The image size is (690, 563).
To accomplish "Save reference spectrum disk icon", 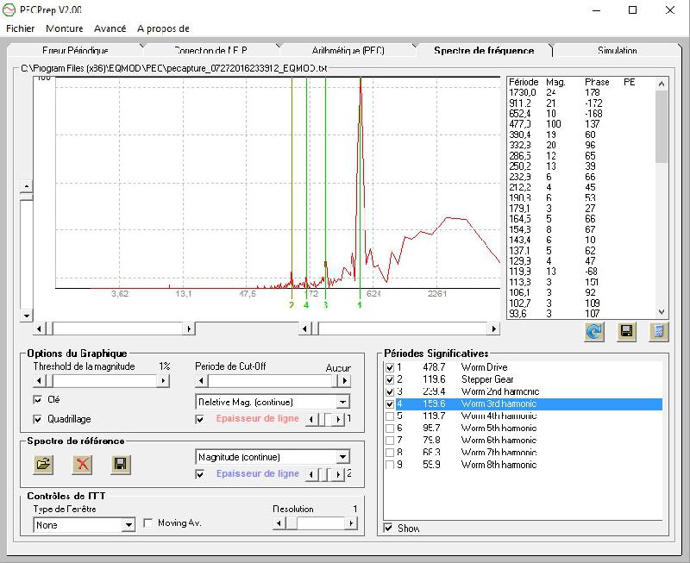I will pyautogui.click(x=121, y=465).
